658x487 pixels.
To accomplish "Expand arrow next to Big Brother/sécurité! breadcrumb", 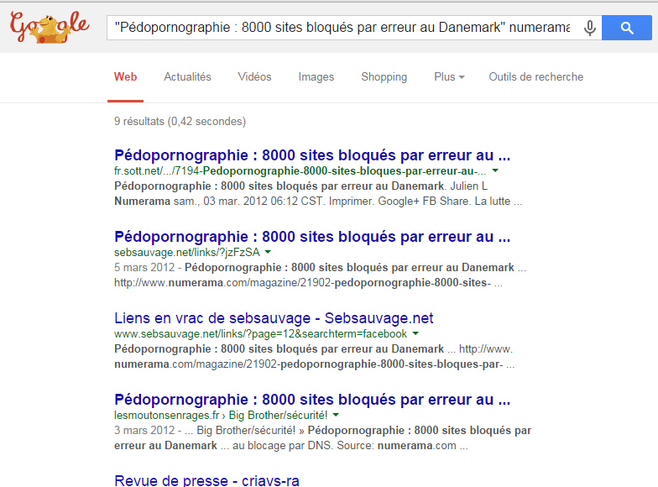I will pos(336,415).
